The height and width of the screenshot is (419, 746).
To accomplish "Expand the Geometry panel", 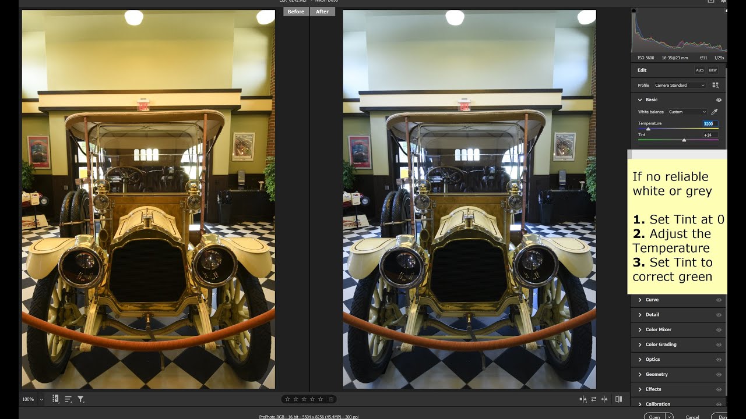I will tap(640, 374).
